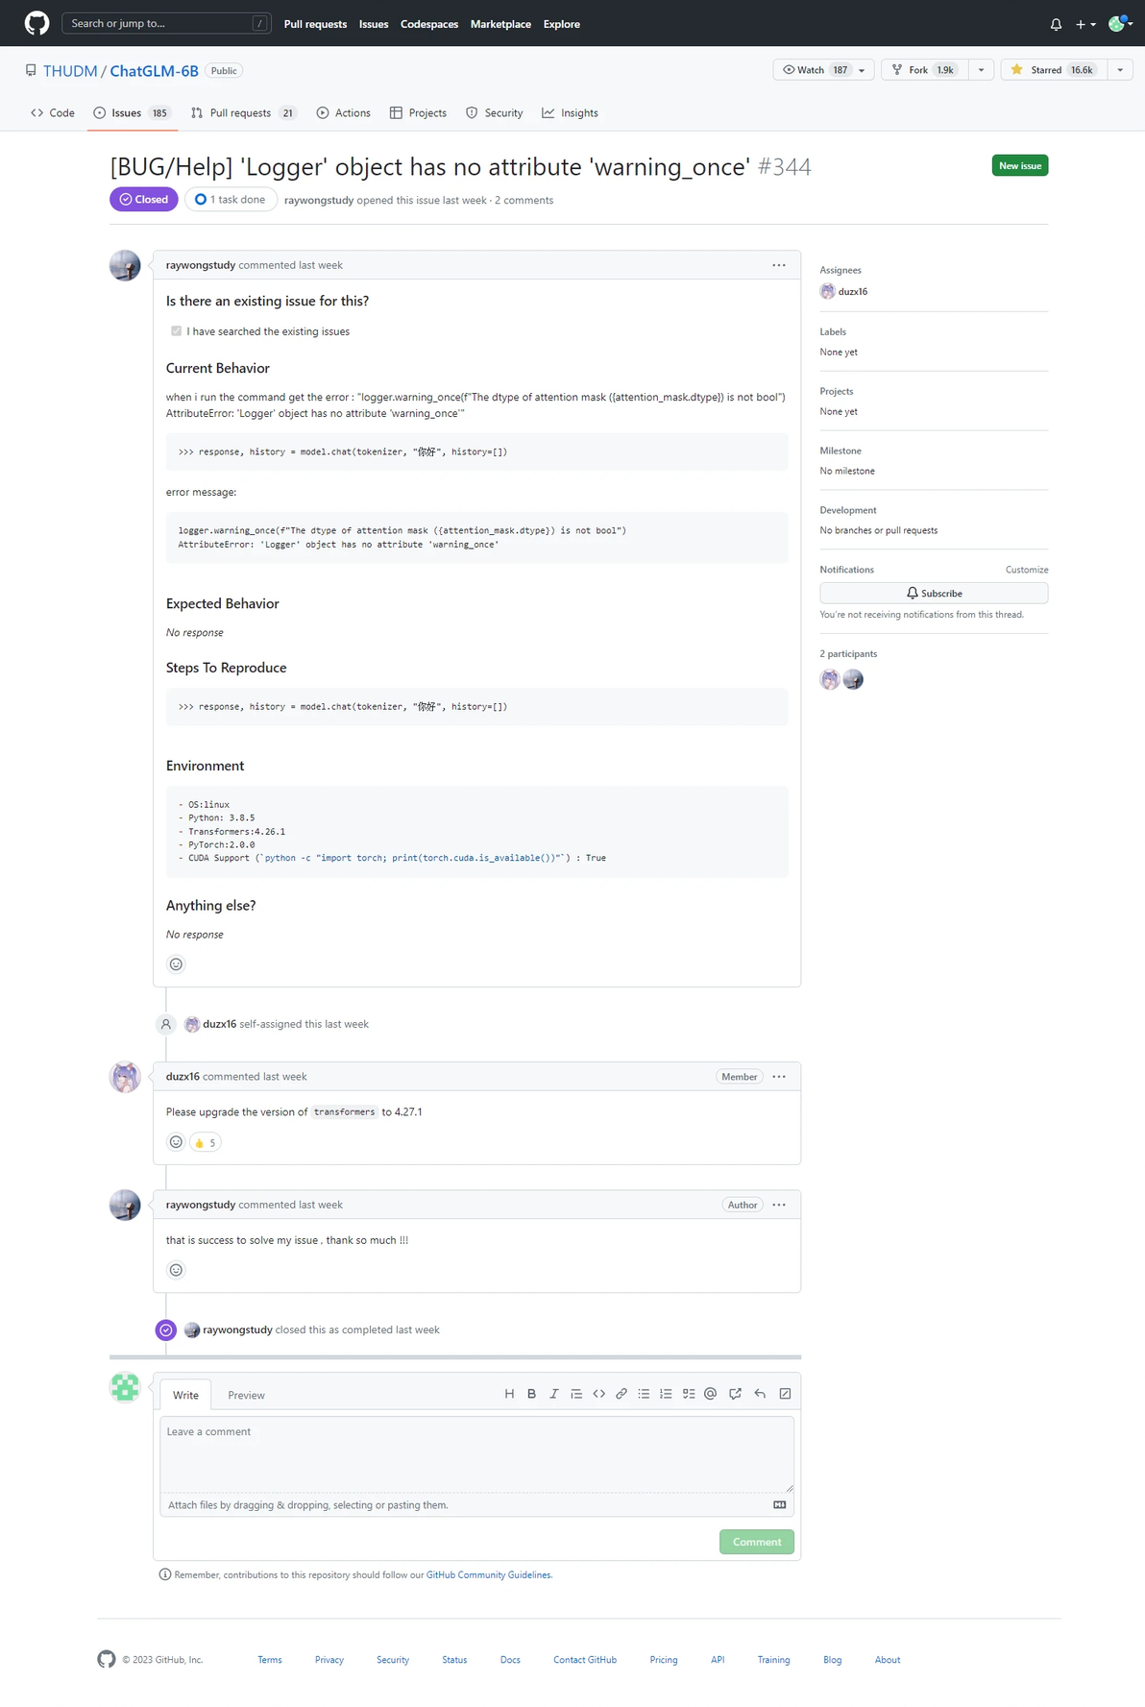Switch to the Preview tab
Screen dimensions: 1145x1707
click(246, 1395)
